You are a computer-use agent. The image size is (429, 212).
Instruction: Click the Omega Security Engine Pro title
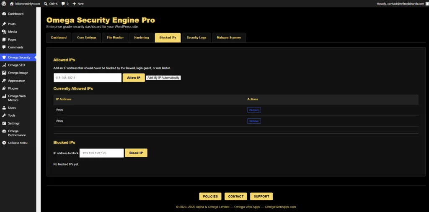(101, 20)
